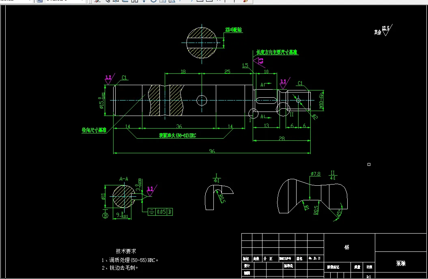Select the pen-shaped drawing tool icon

[96, 1]
